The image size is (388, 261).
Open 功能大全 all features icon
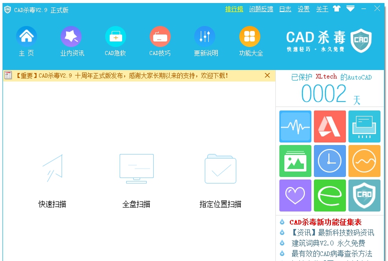point(250,36)
